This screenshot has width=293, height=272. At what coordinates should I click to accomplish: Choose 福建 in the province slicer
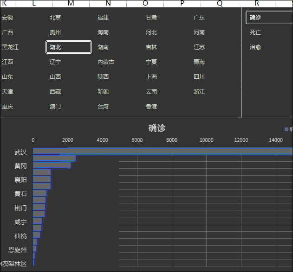pos(103,18)
